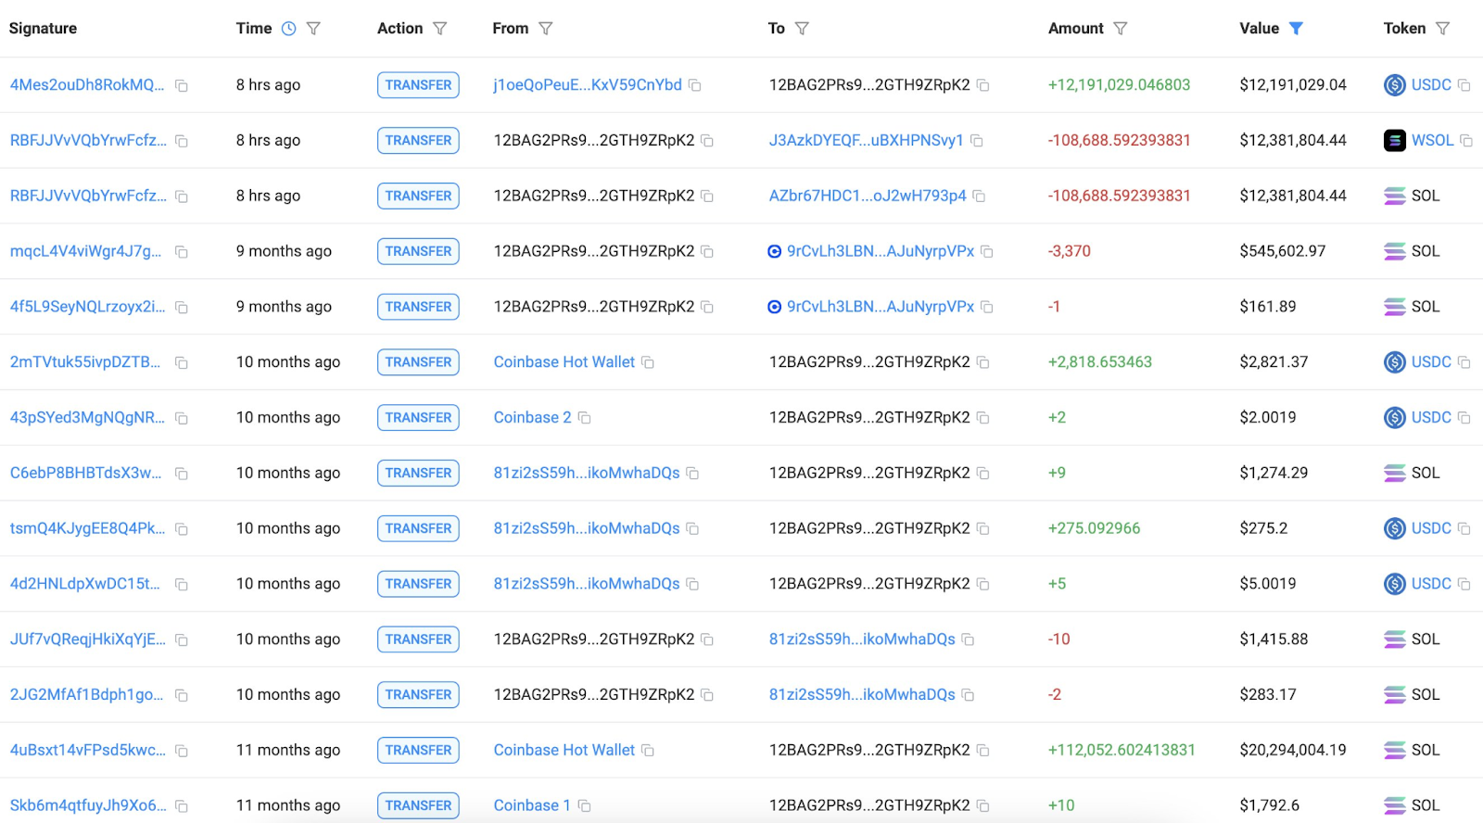
Task: Open the Coinbase 2 account
Action: (x=532, y=418)
